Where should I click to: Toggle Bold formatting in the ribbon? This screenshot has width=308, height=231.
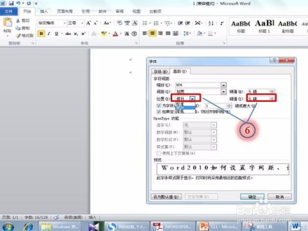pos(41,33)
